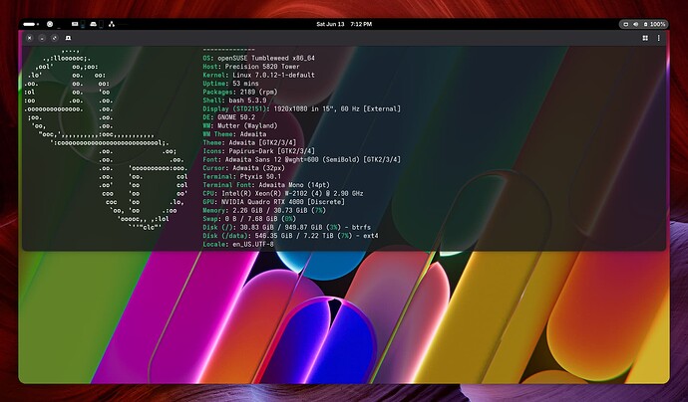Image resolution: width=688 pixels, height=402 pixels.
Task: Open the volume speaker icon in system tray
Action: point(636,24)
